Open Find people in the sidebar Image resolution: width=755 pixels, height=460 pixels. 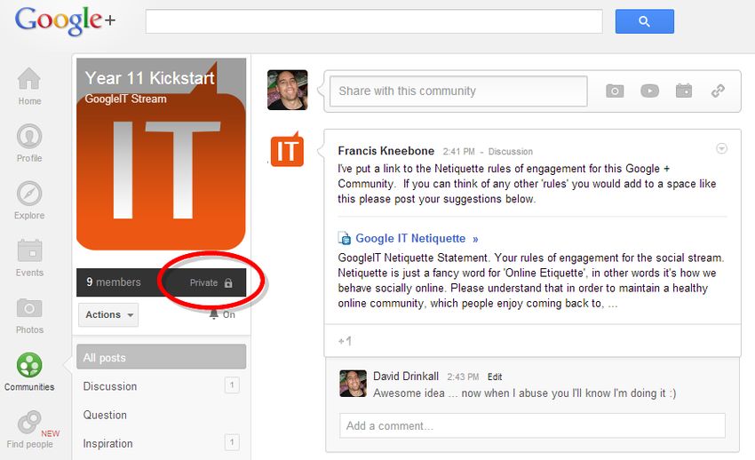pyautogui.click(x=30, y=429)
